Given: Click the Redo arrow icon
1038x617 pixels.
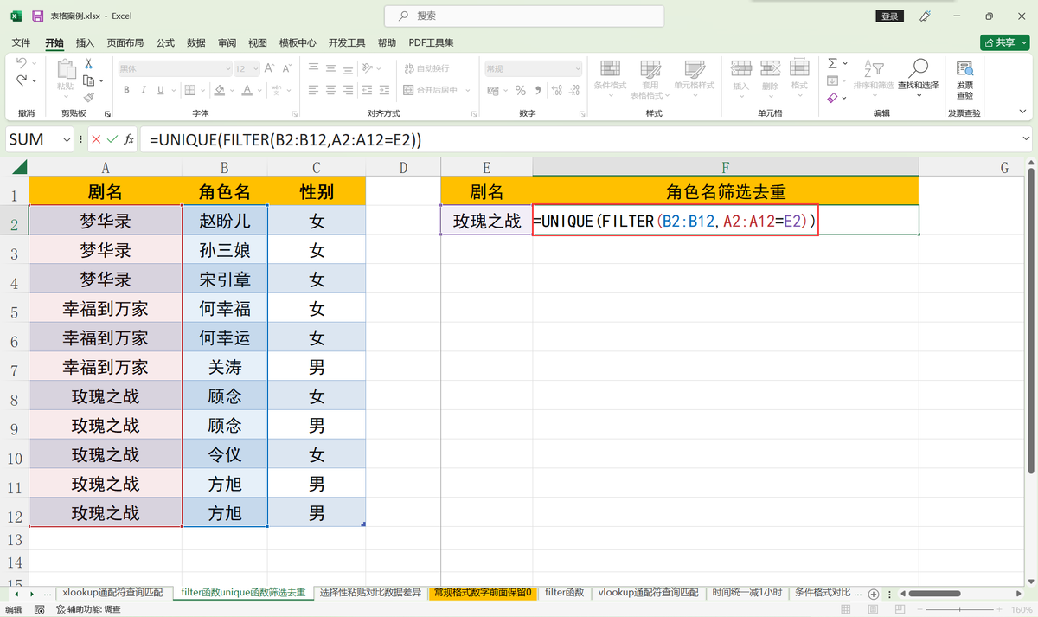Looking at the screenshot, I should [x=22, y=80].
